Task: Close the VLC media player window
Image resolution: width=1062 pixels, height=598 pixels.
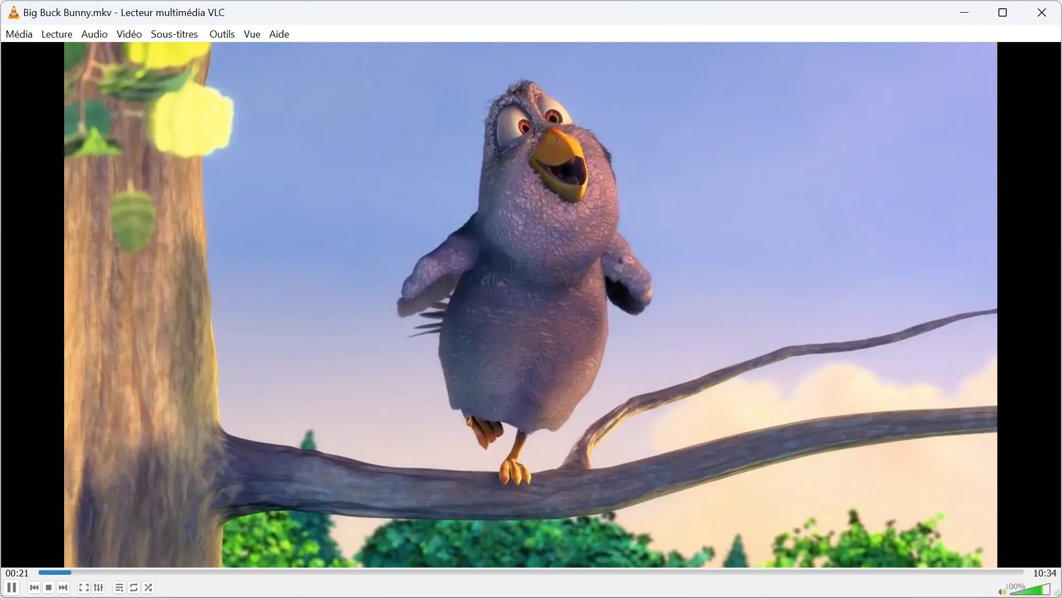Action: click(1042, 12)
